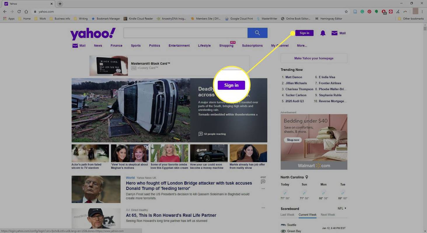Open Subscriptions in the nav bar
Image resolution: width=427 pixels, height=233 pixels.
(x=252, y=46)
